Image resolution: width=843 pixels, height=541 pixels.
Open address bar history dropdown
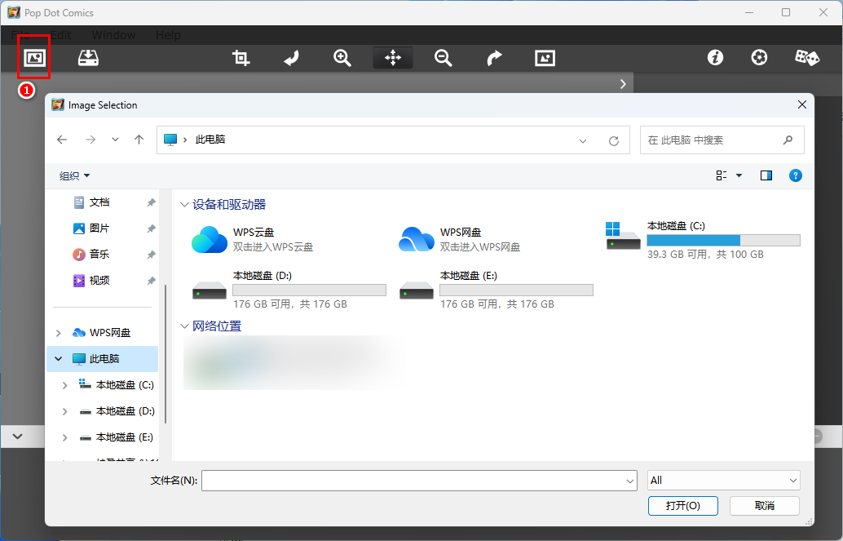583,141
